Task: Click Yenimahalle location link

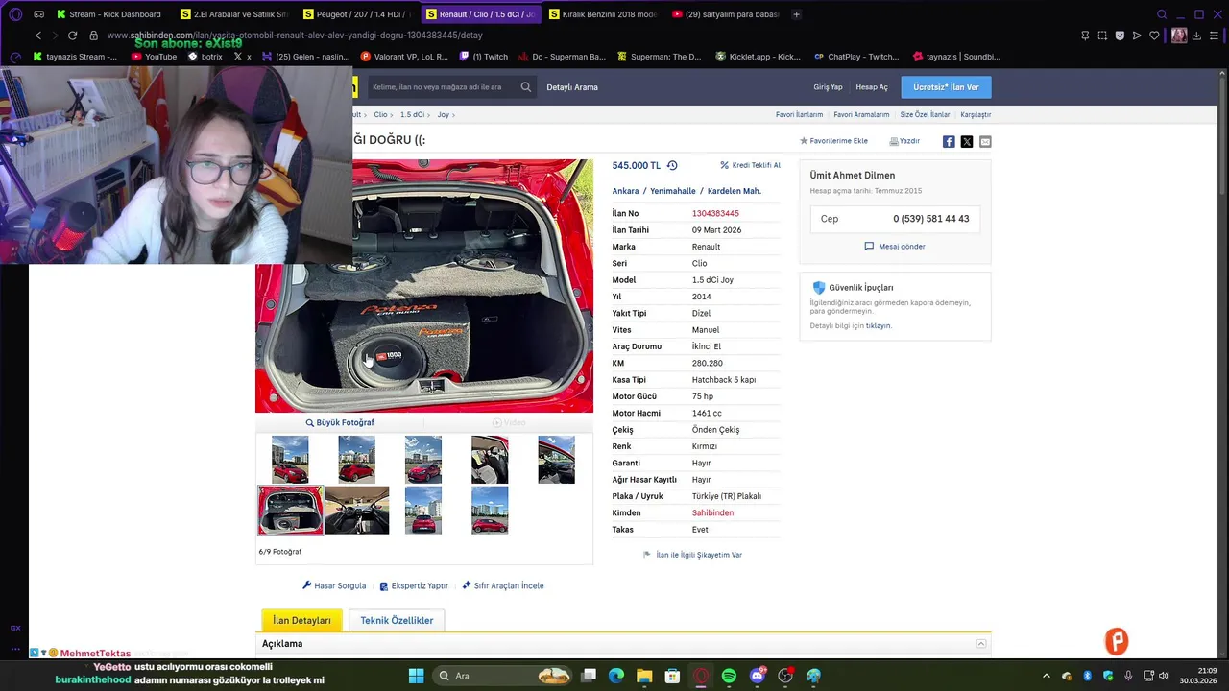Action: click(x=672, y=191)
